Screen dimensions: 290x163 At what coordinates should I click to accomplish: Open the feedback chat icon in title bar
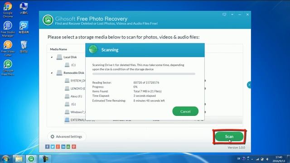click(224, 14)
